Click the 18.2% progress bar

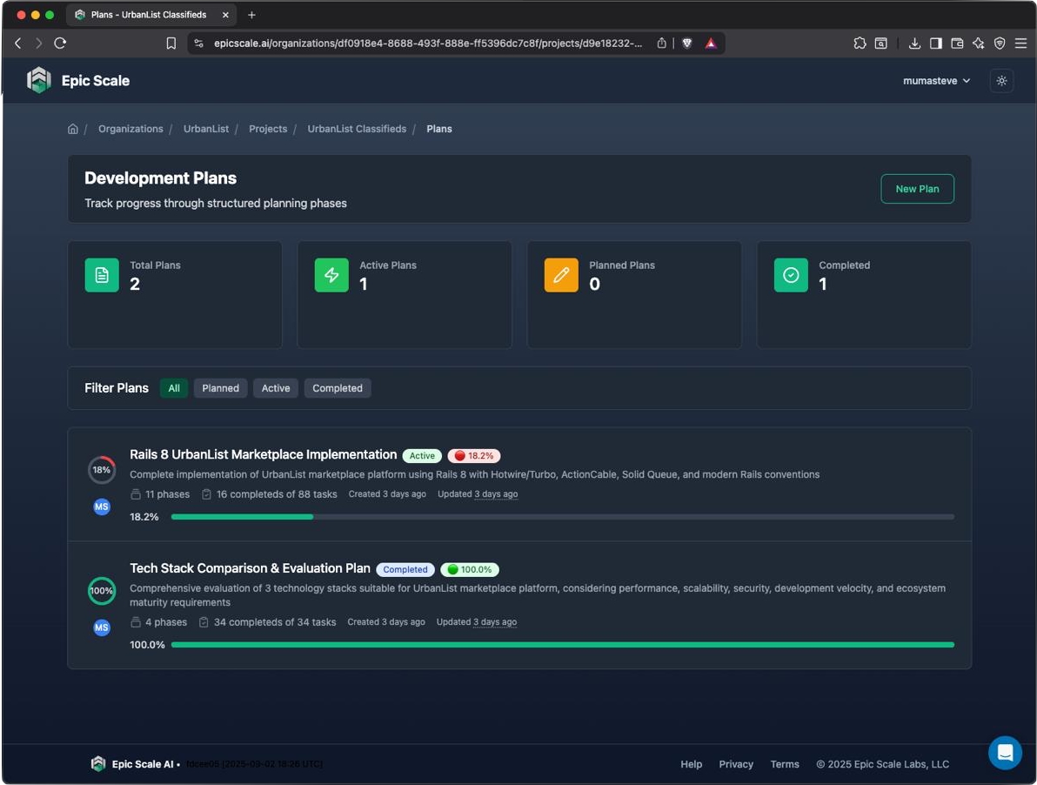tap(562, 516)
